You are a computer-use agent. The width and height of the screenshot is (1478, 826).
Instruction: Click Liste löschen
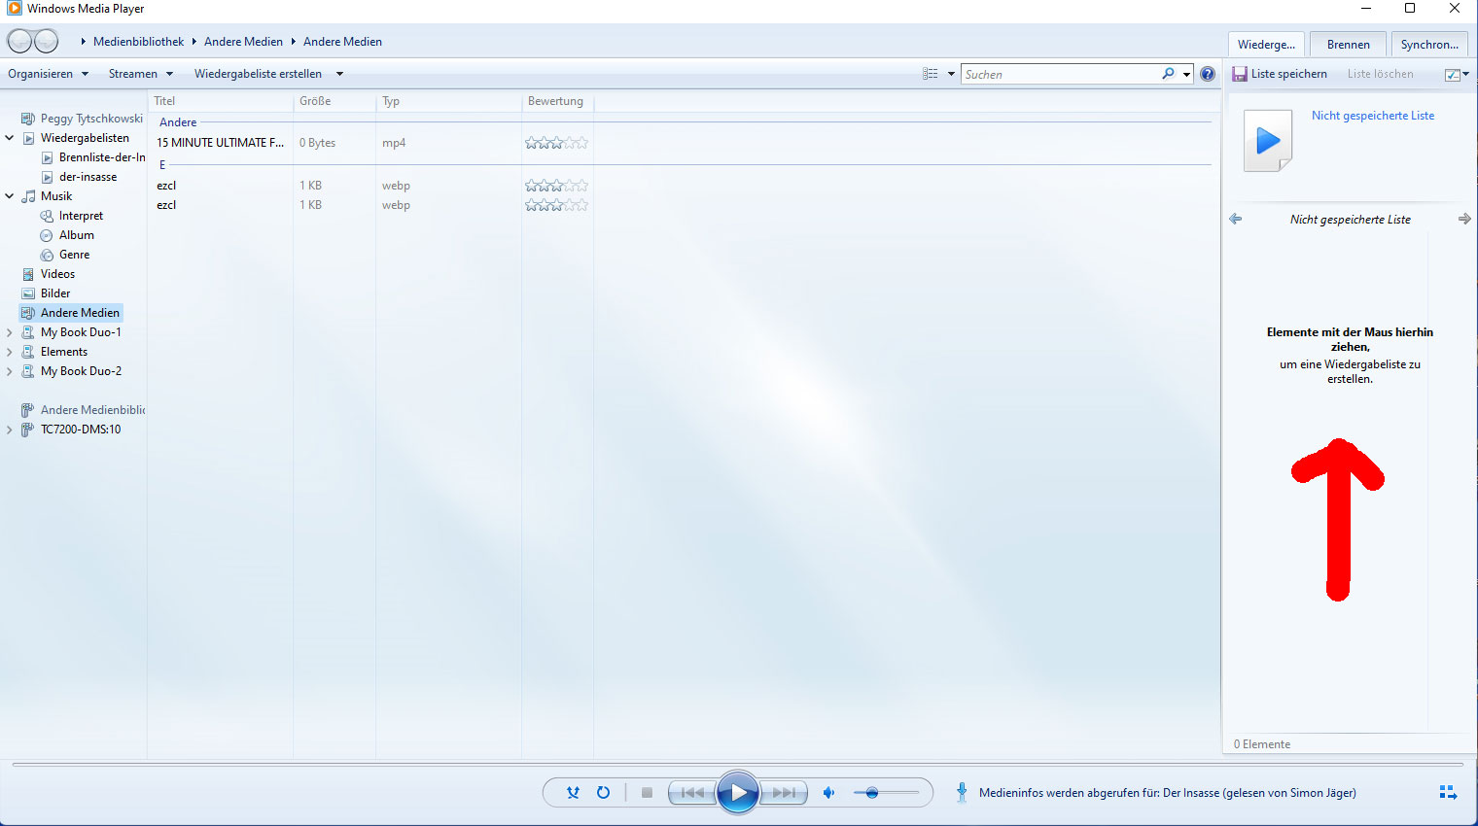pyautogui.click(x=1381, y=74)
